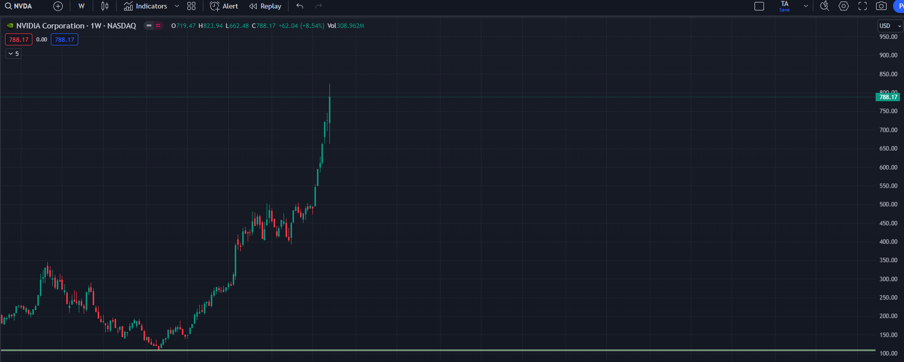Click the NVIDIA Corporation symbol title
904x362 pixels.
pyautogui.click(x=76, y=25)
